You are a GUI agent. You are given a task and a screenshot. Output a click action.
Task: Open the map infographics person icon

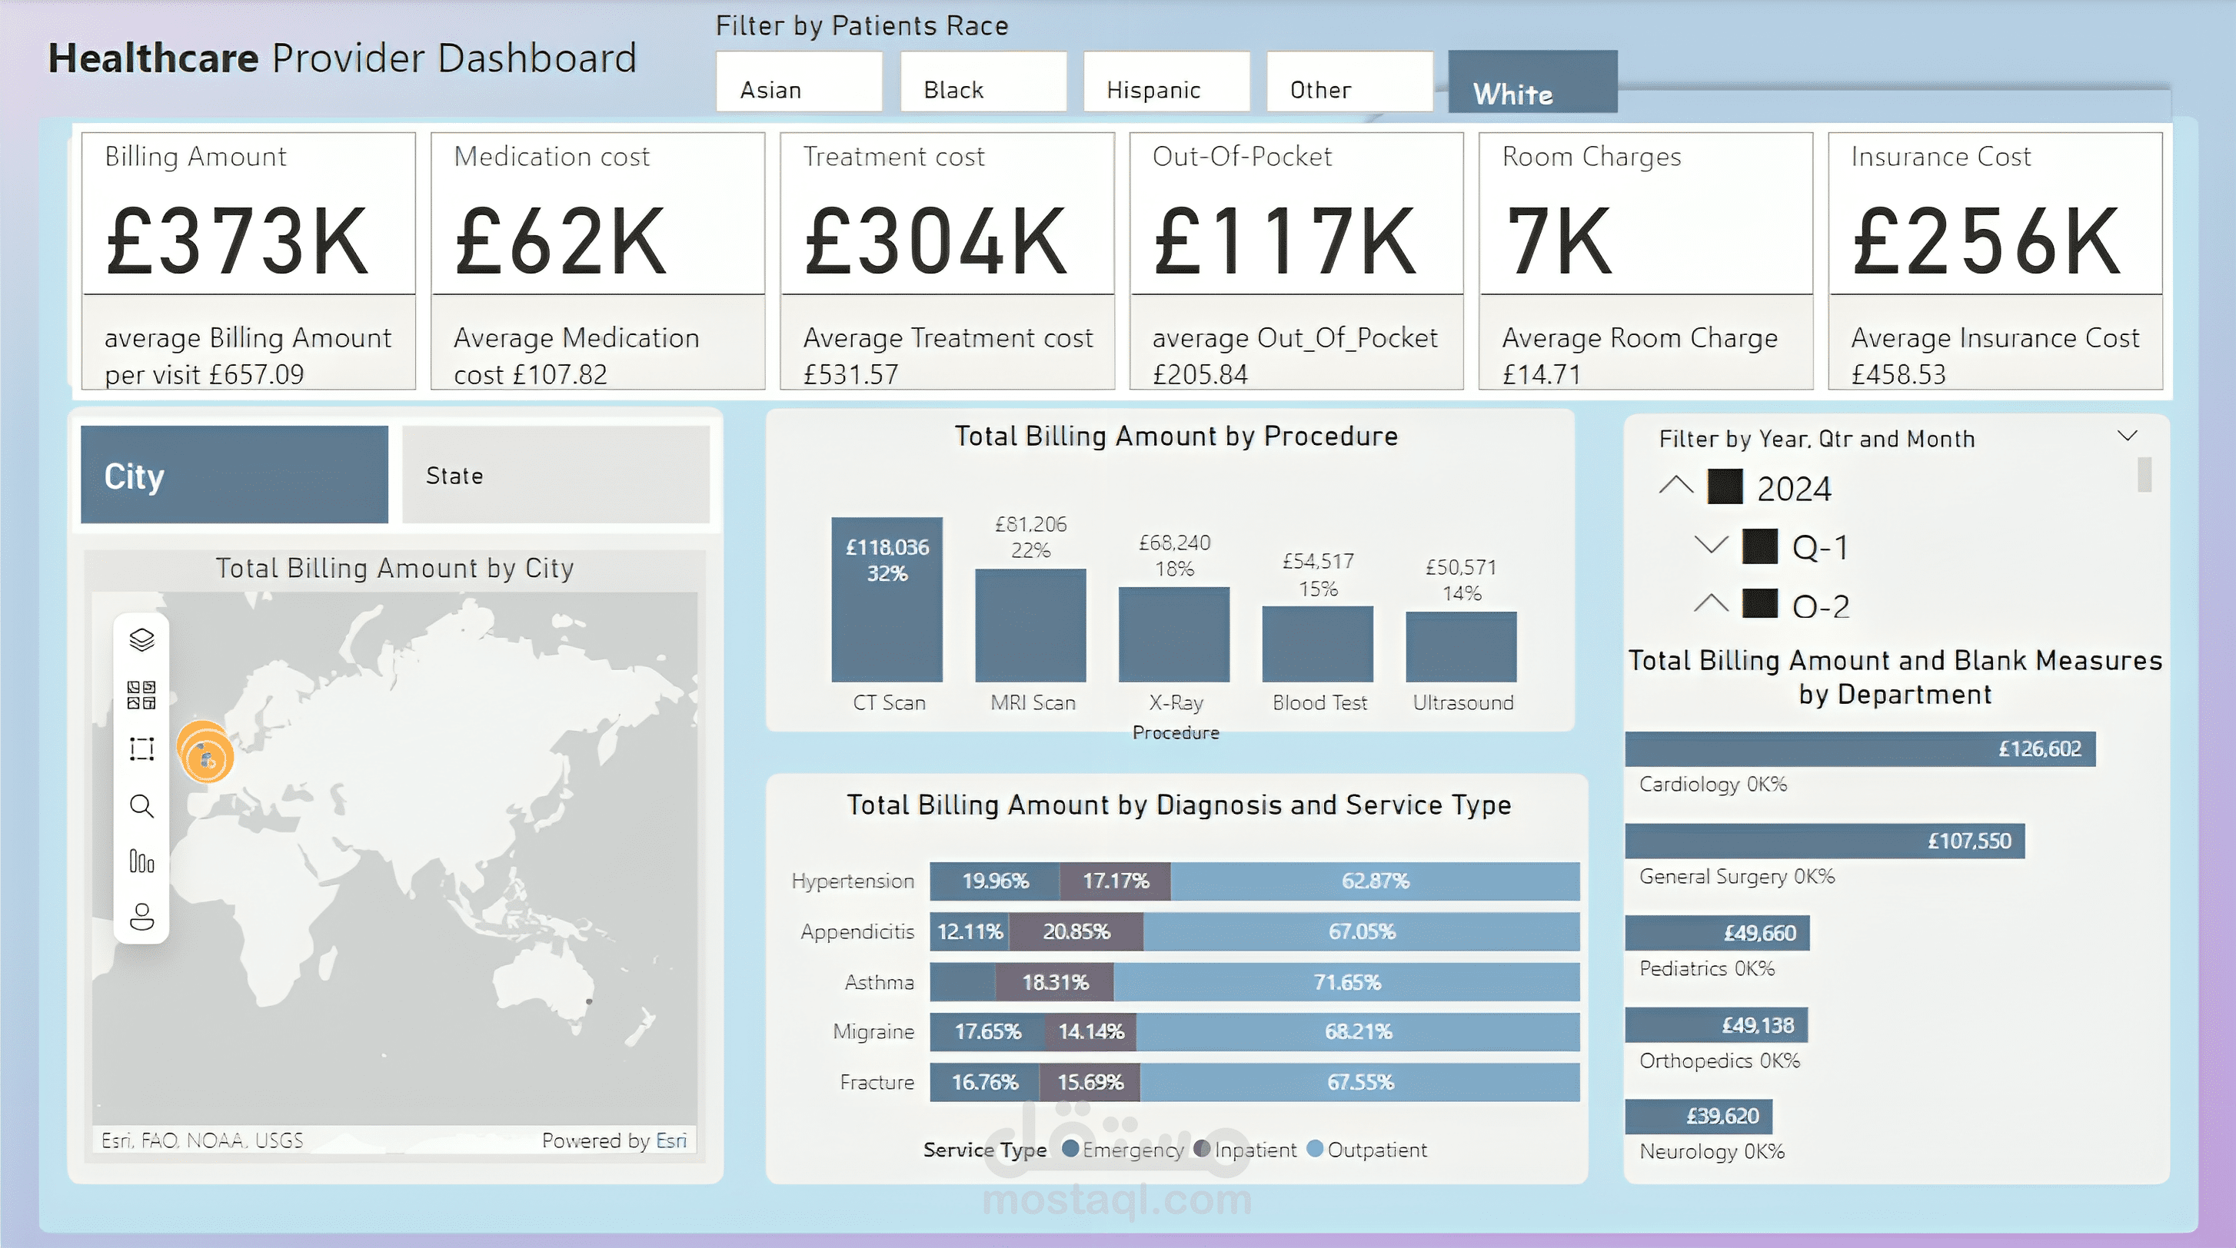[141, 917]
